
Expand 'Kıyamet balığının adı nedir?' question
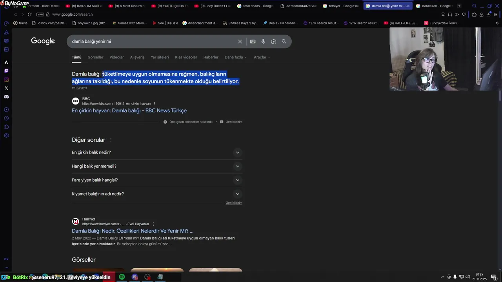coord(157,194)
